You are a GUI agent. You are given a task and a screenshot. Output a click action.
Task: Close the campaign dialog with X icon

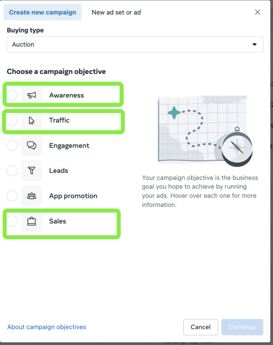[257, 12]
